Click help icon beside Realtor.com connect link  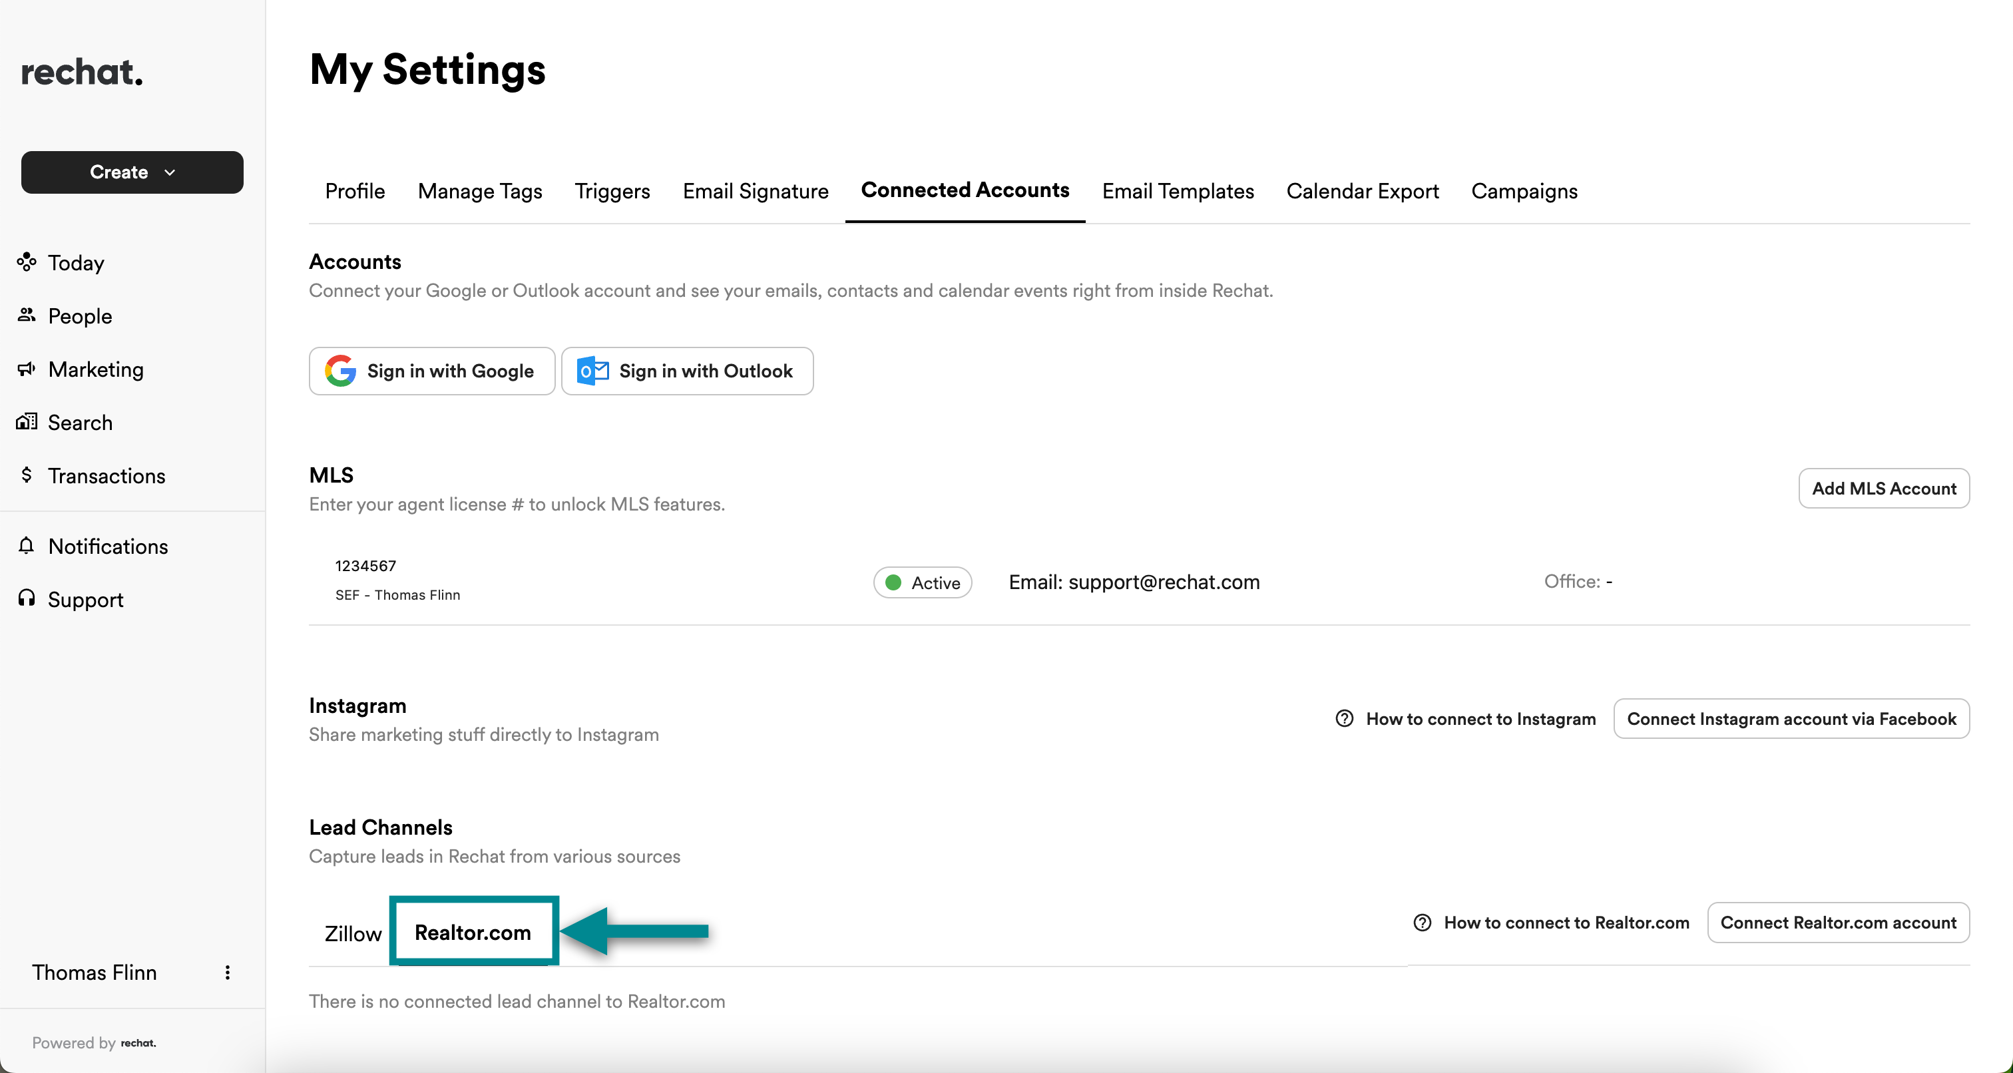(x=1423, y=922)
